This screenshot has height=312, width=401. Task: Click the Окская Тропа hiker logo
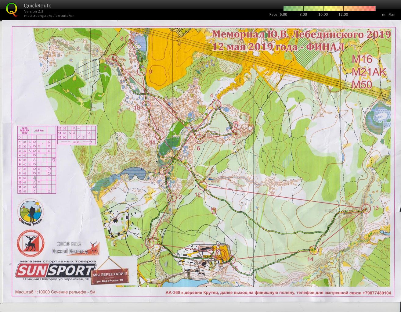(31, 211)
